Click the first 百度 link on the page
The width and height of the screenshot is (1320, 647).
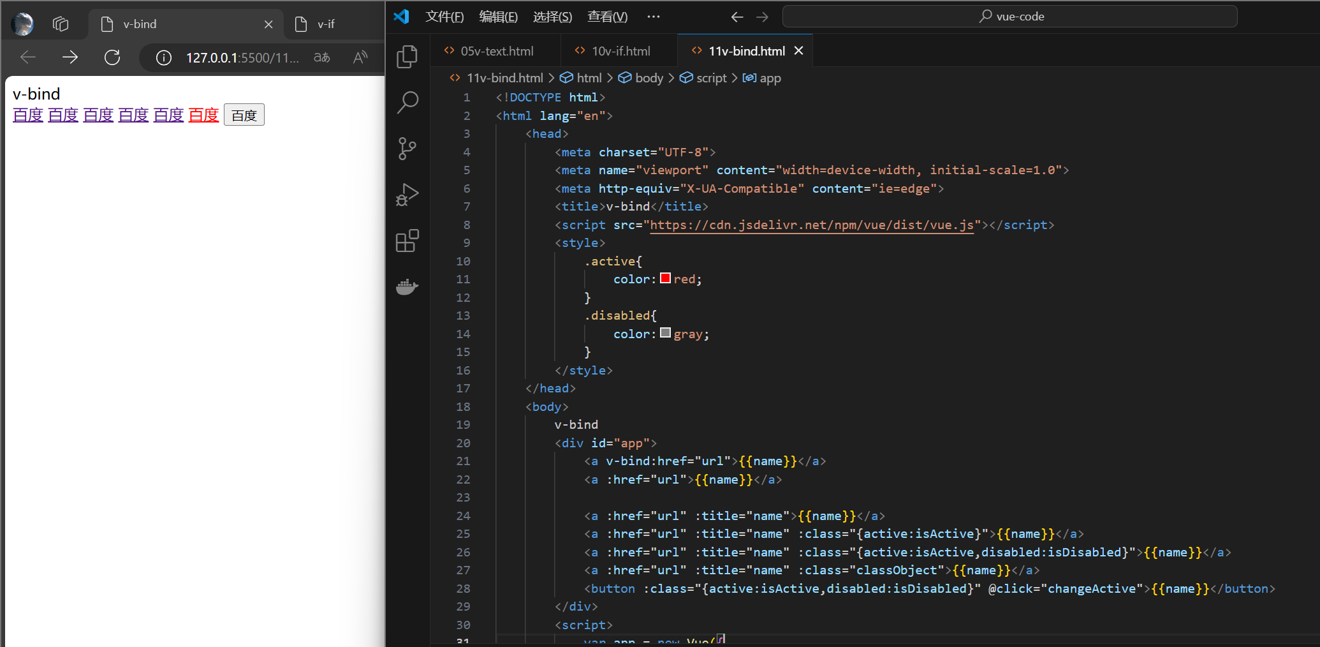coord(28,115)
